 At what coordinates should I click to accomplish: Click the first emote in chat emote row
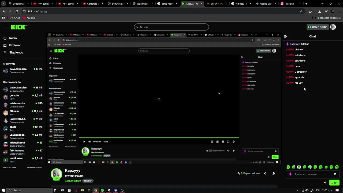(x=288, y=167)
